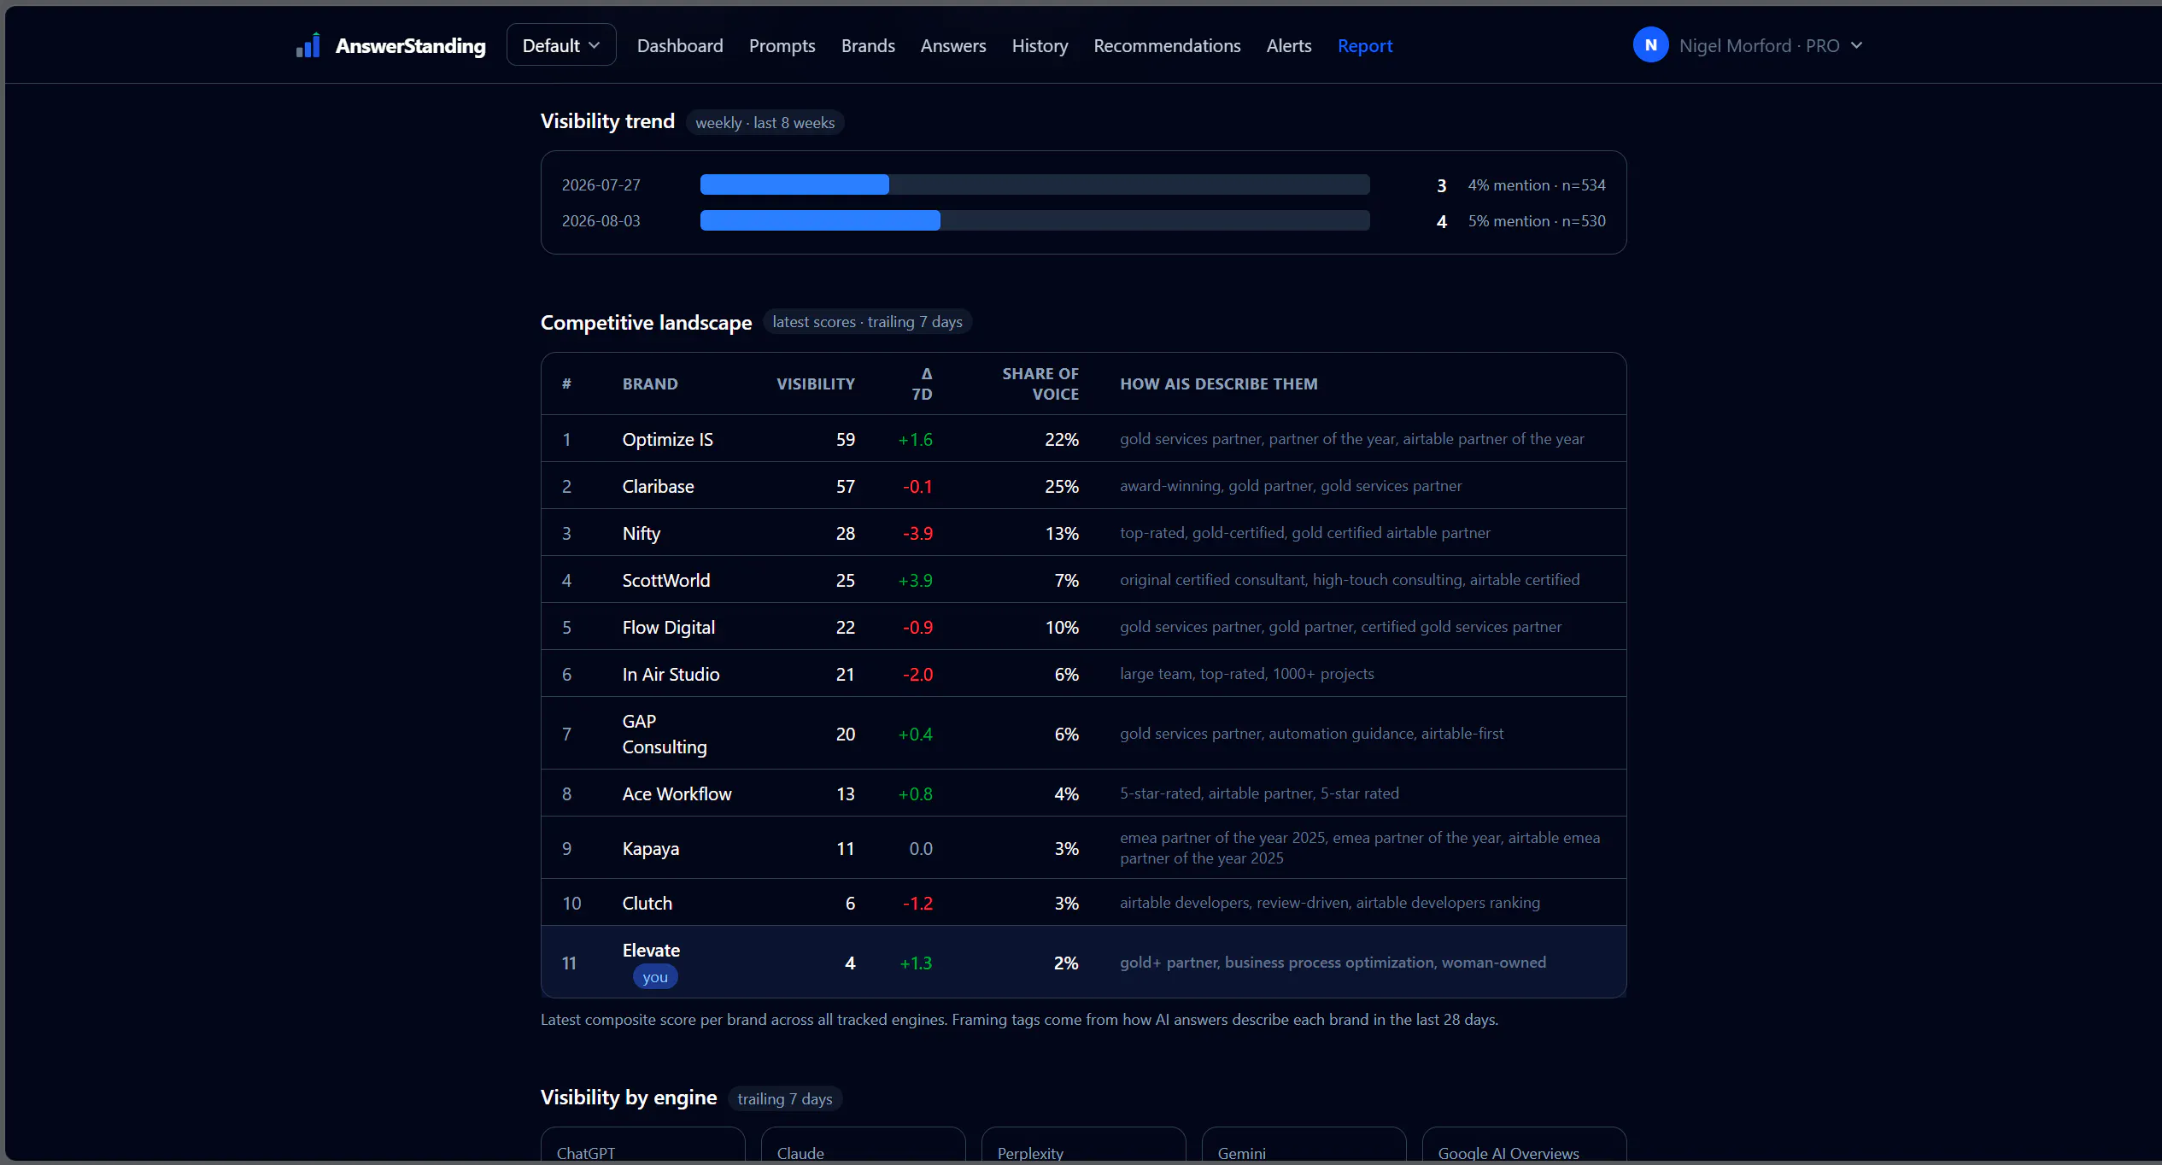This screenshot has height=1165, width=2162.
Task: Click the Elevate brand name
Action: click(x=651, y=950)
